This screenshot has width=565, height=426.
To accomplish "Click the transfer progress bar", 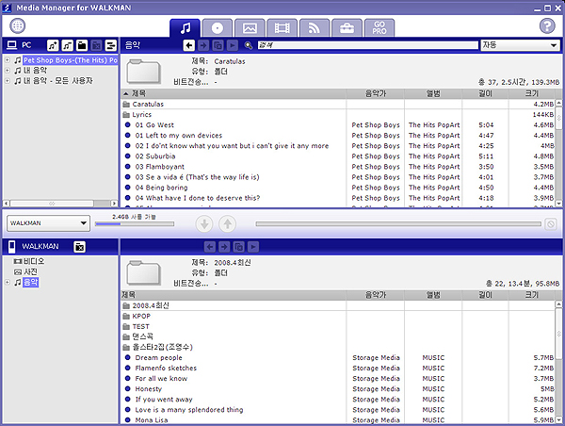I will 398,224.
